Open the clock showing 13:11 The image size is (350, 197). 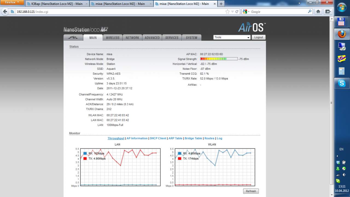[x=342, y=186]
